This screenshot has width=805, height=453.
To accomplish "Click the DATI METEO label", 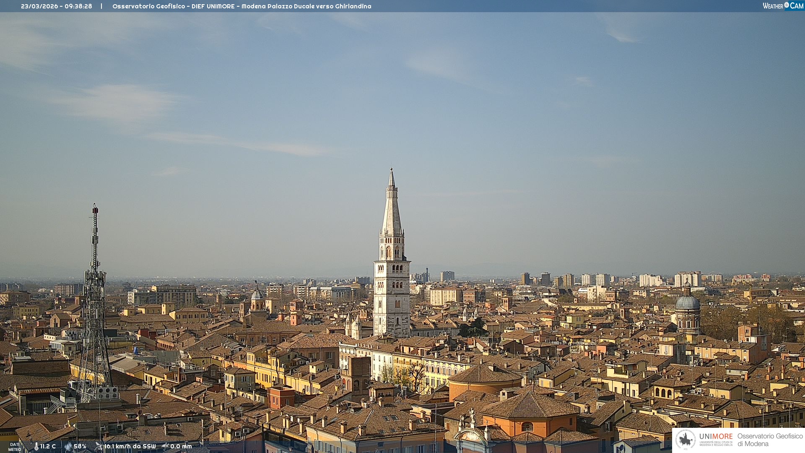I will point(15,447).
